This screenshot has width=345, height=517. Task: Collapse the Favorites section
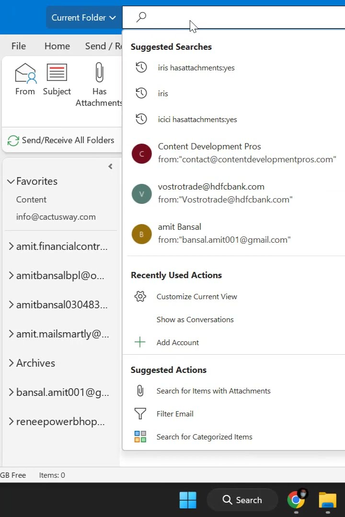[x=11, y=181]
